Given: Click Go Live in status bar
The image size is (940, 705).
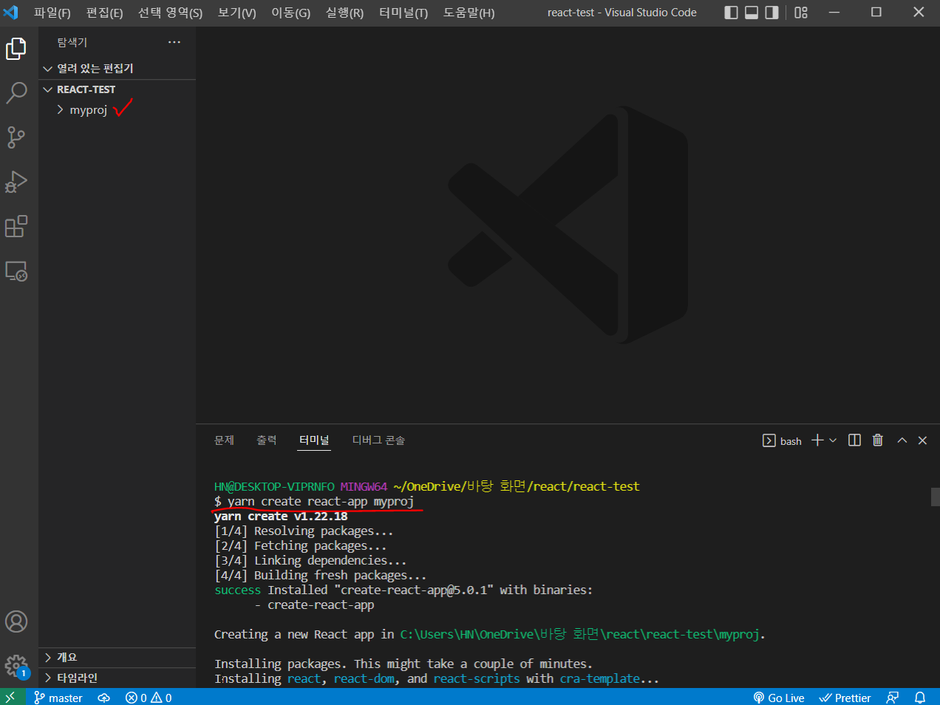Looking at the screenshot, I should [778, 697].
